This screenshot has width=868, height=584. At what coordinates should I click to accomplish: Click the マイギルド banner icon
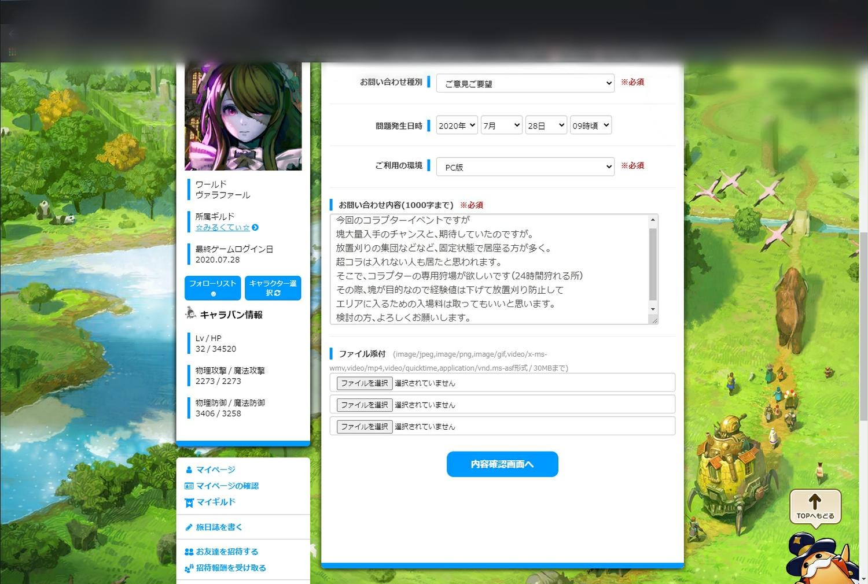(x=189, y=502)
